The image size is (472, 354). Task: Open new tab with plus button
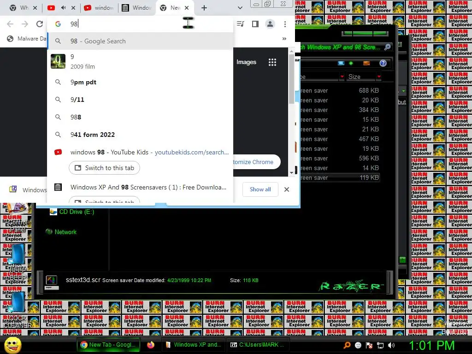click(204, 8)
